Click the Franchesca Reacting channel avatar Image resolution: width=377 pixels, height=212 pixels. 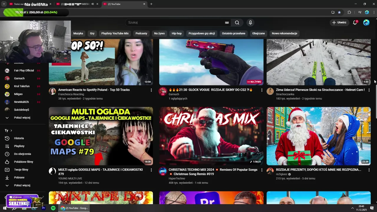tap(52, 91)
